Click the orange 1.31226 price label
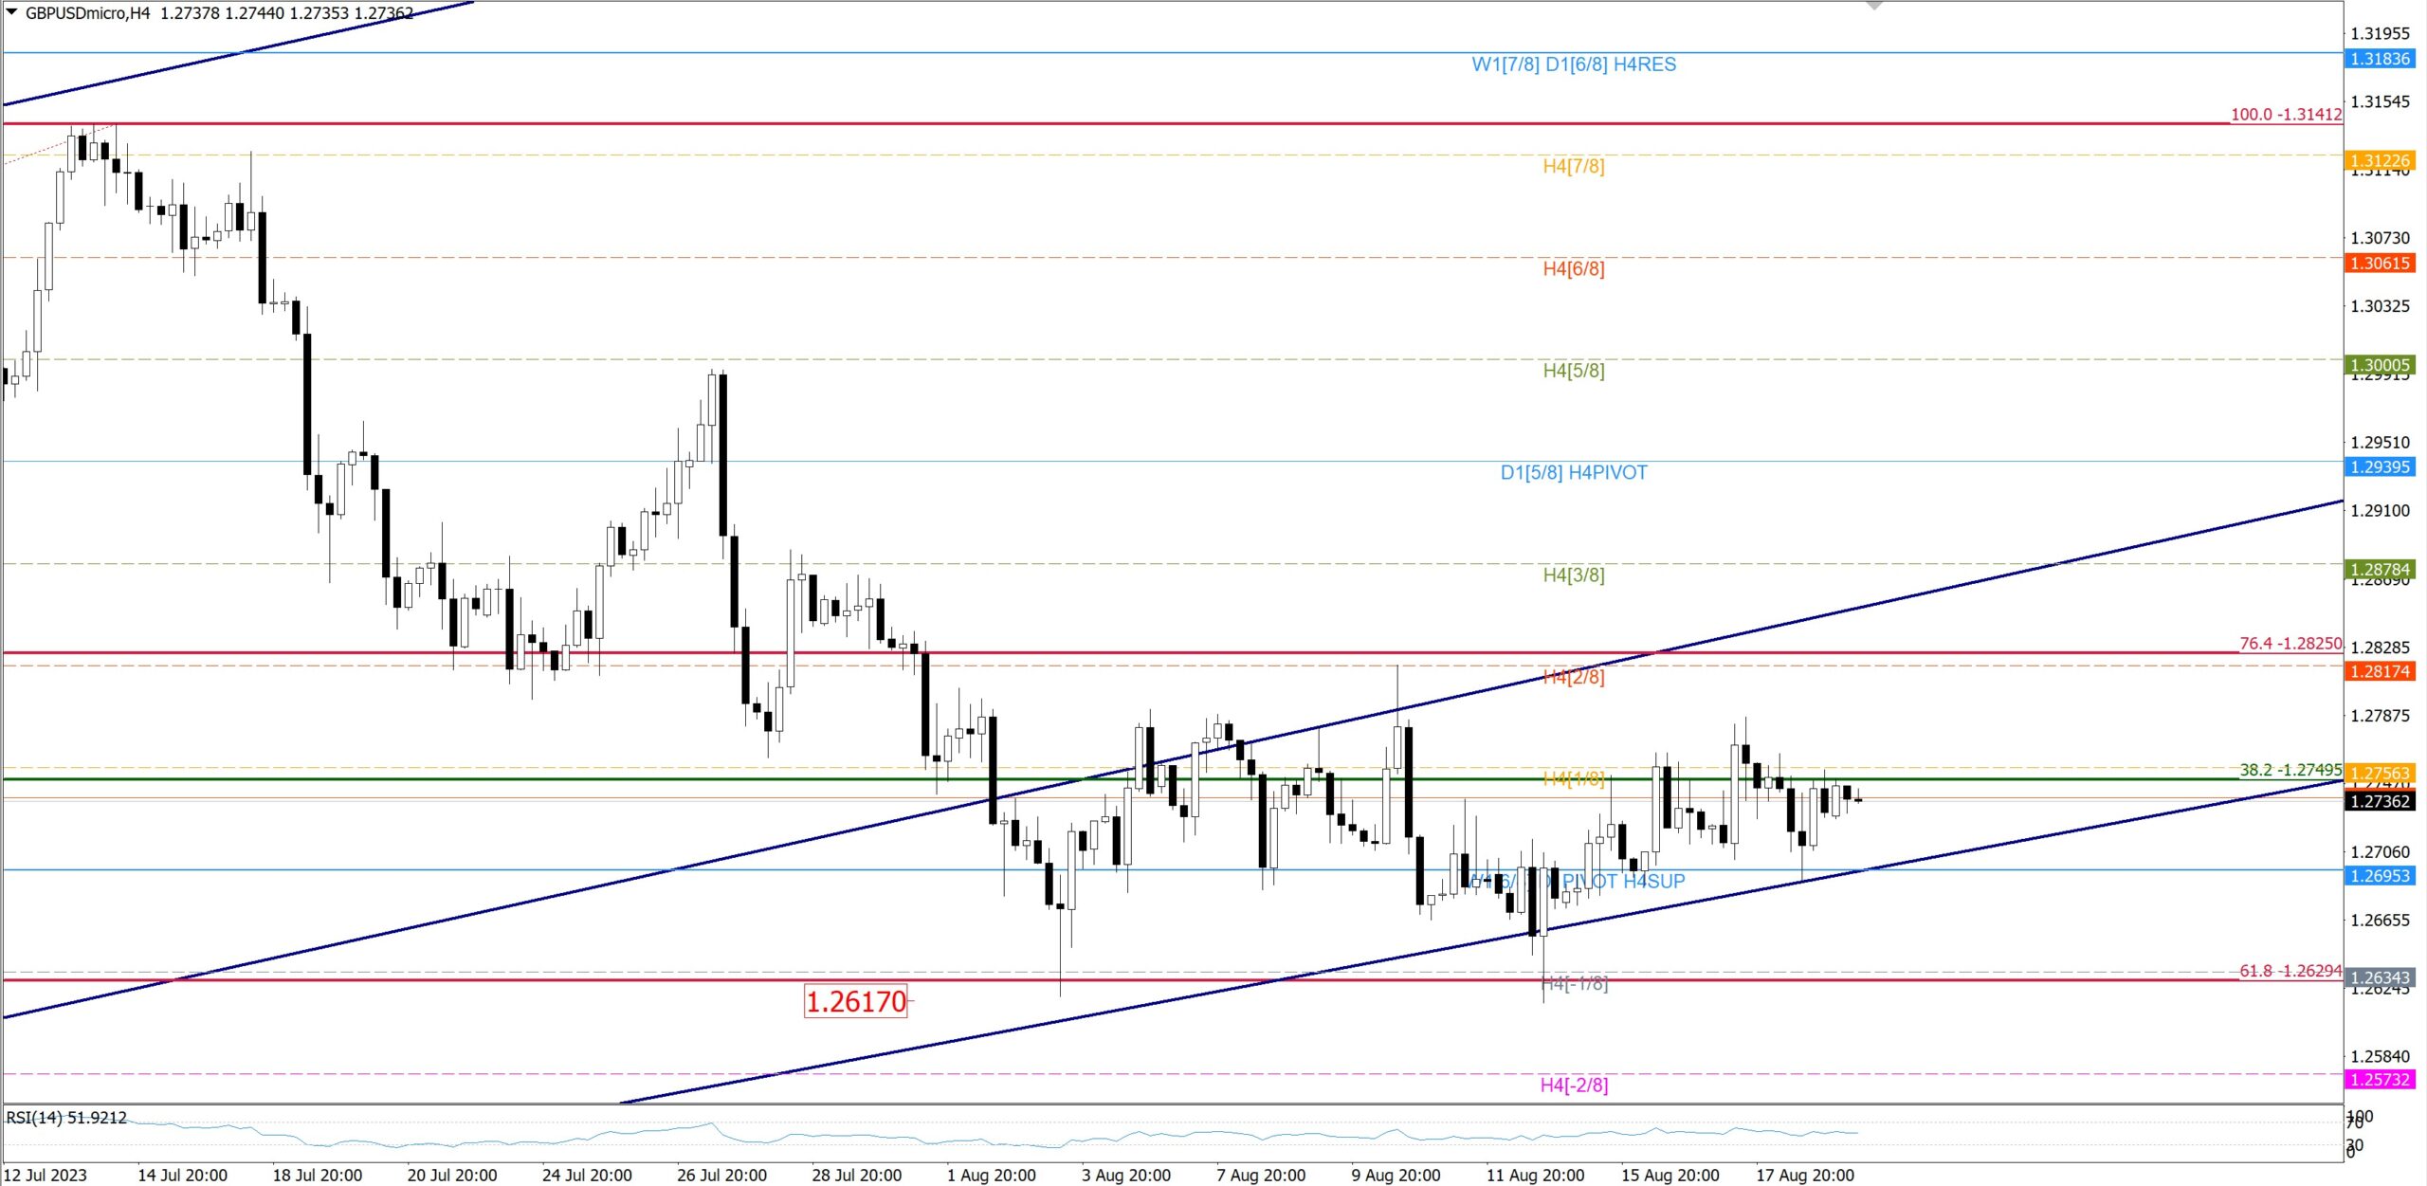The image size is (2427, 1186). point(2380,160)
